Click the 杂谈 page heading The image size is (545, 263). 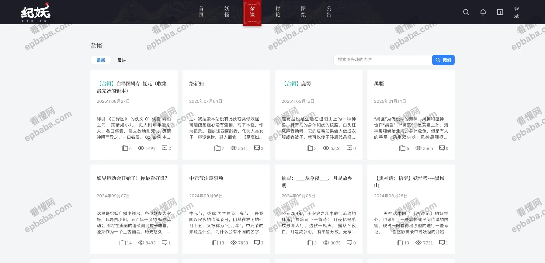click(x=96, y=46)
